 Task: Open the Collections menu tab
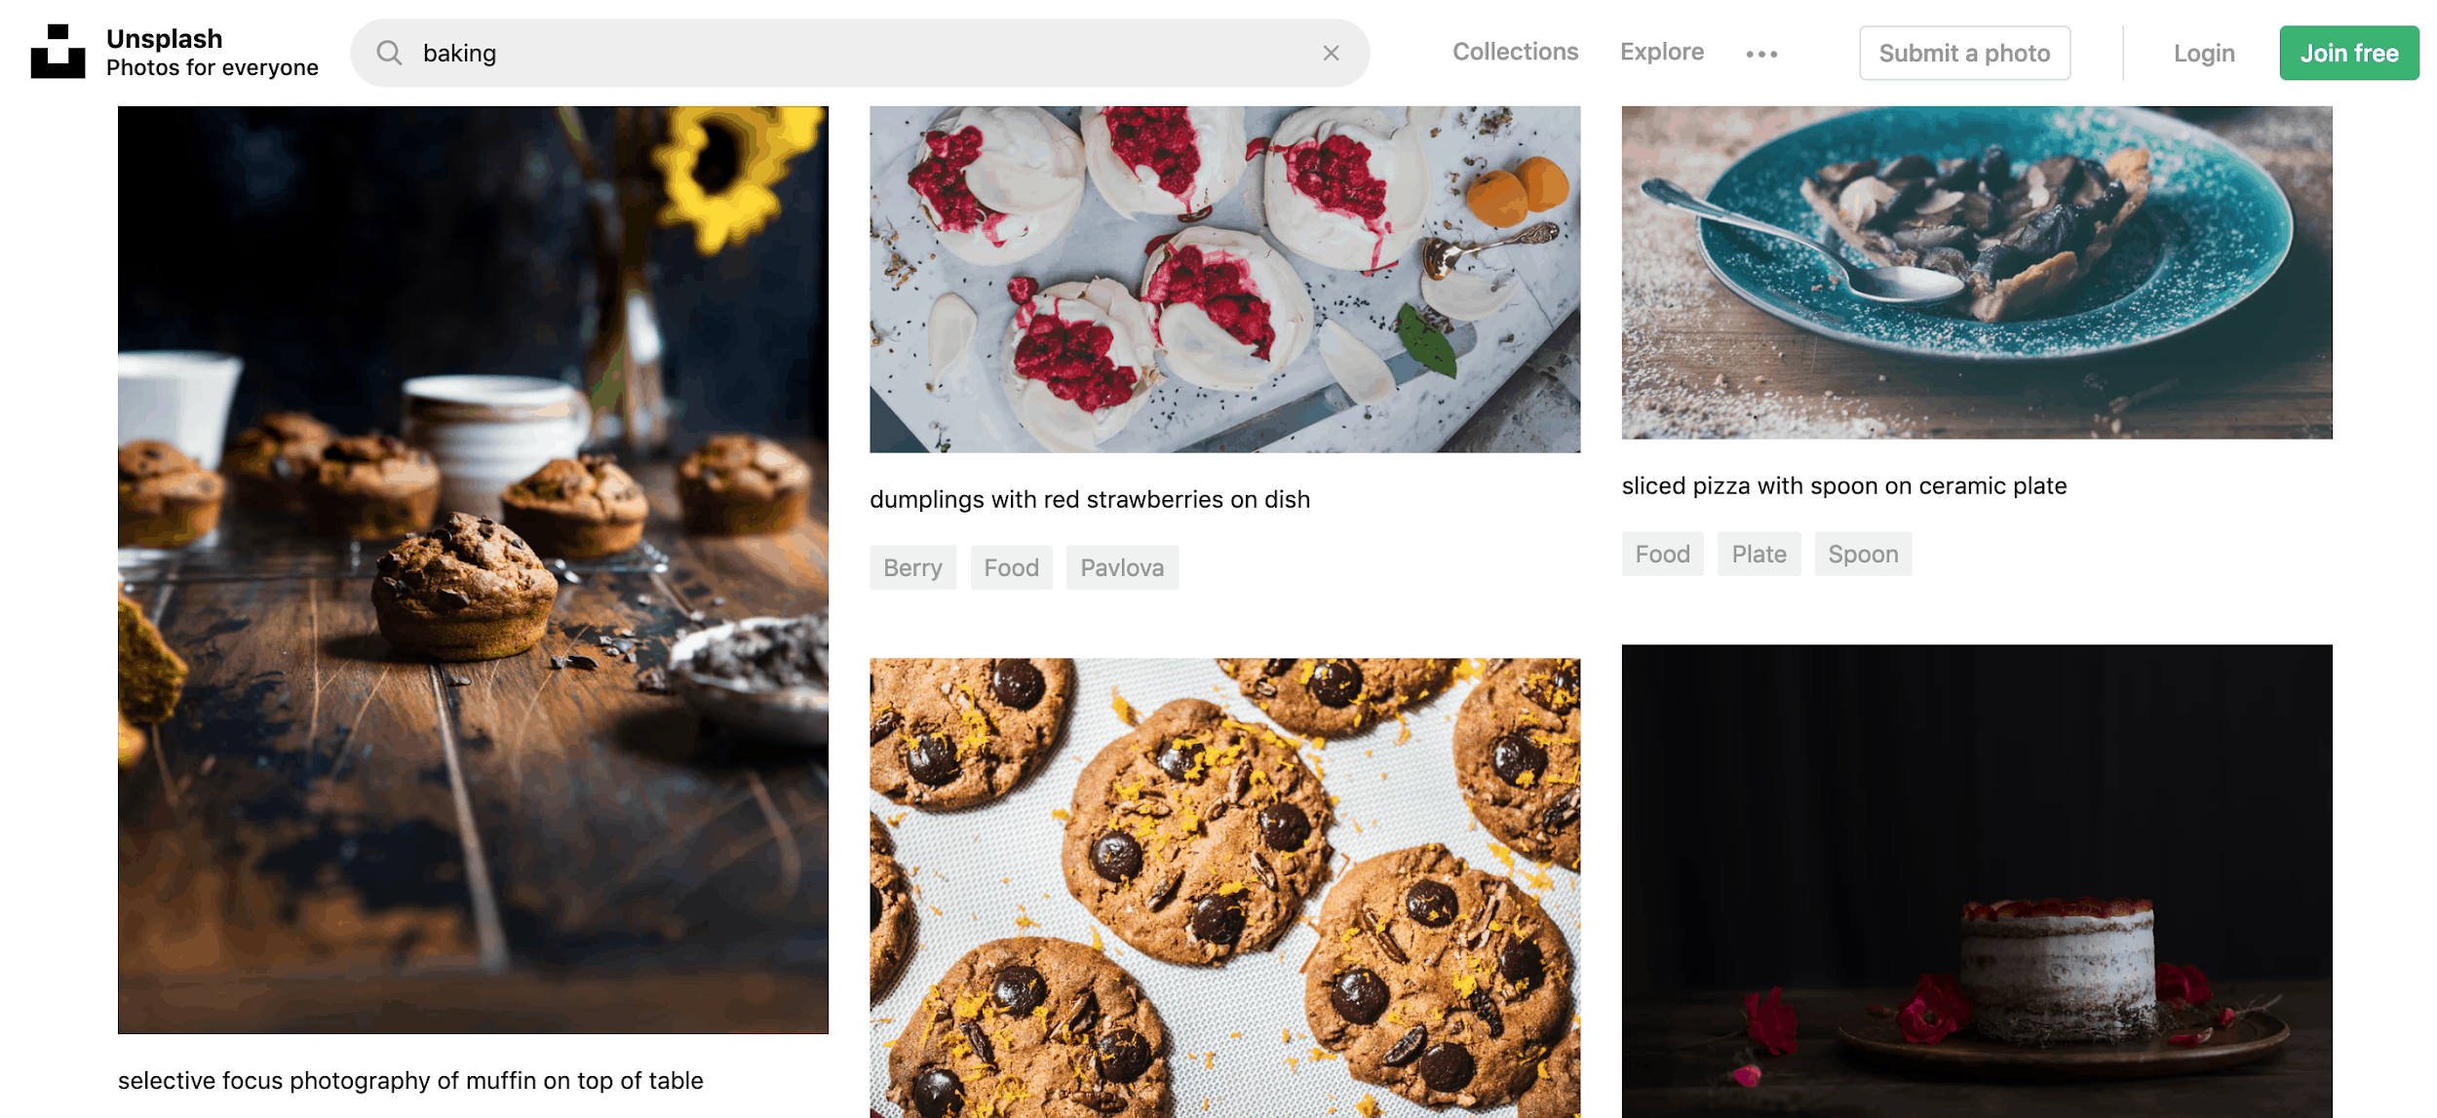click(1516, 52)
